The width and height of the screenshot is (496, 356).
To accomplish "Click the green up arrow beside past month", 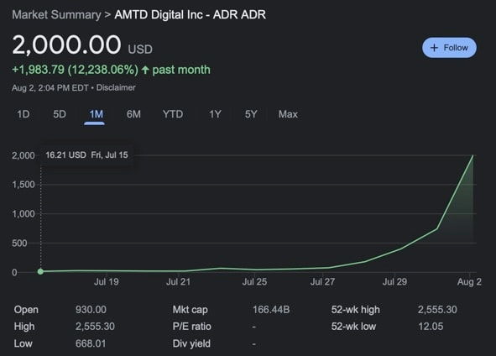I will (x=145, y=70).
